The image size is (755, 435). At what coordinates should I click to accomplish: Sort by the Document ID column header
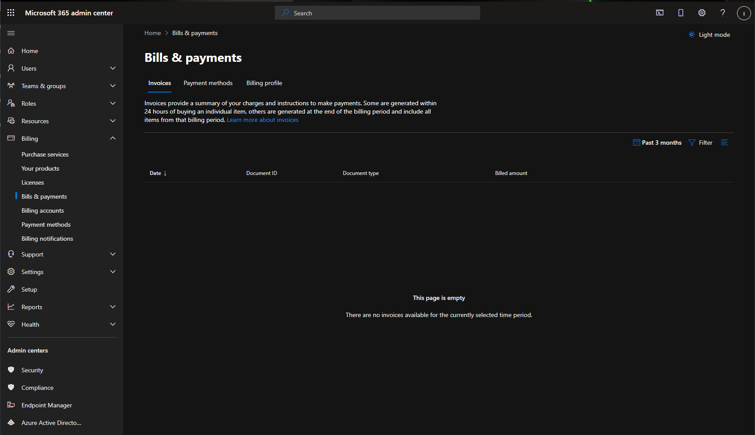(262, 173)
